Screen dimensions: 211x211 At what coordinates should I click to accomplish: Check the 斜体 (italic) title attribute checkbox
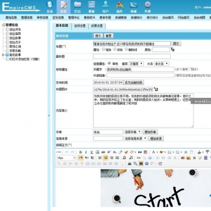(x=115, y=49)
